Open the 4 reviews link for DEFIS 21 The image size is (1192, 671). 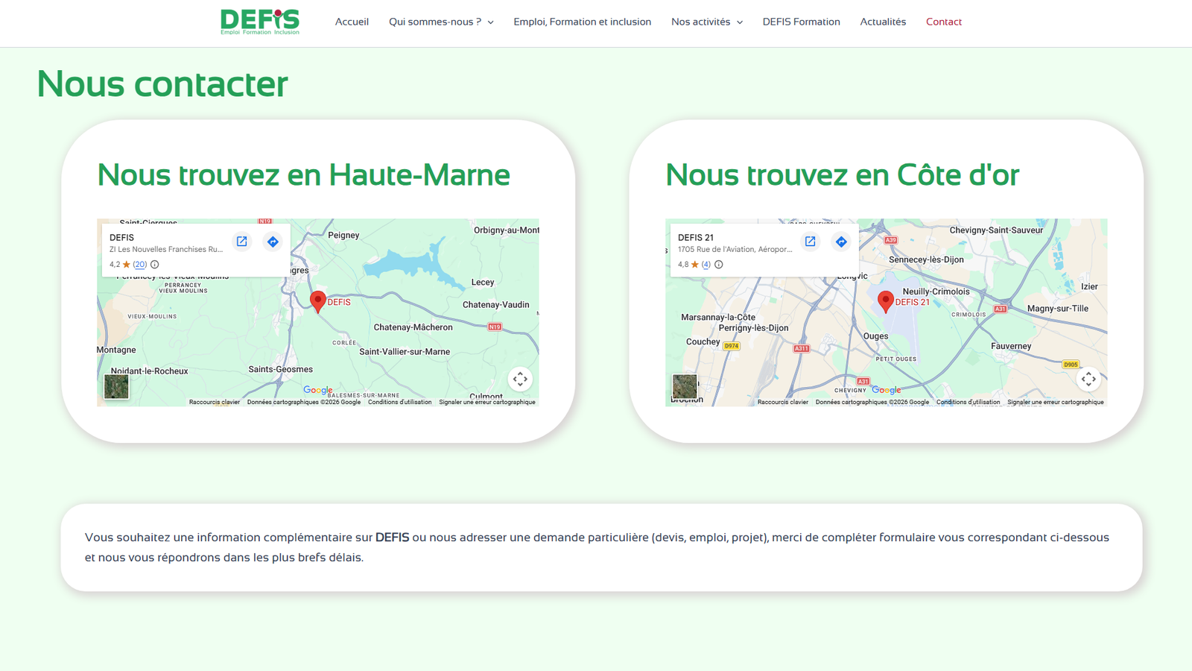[706, 265]
